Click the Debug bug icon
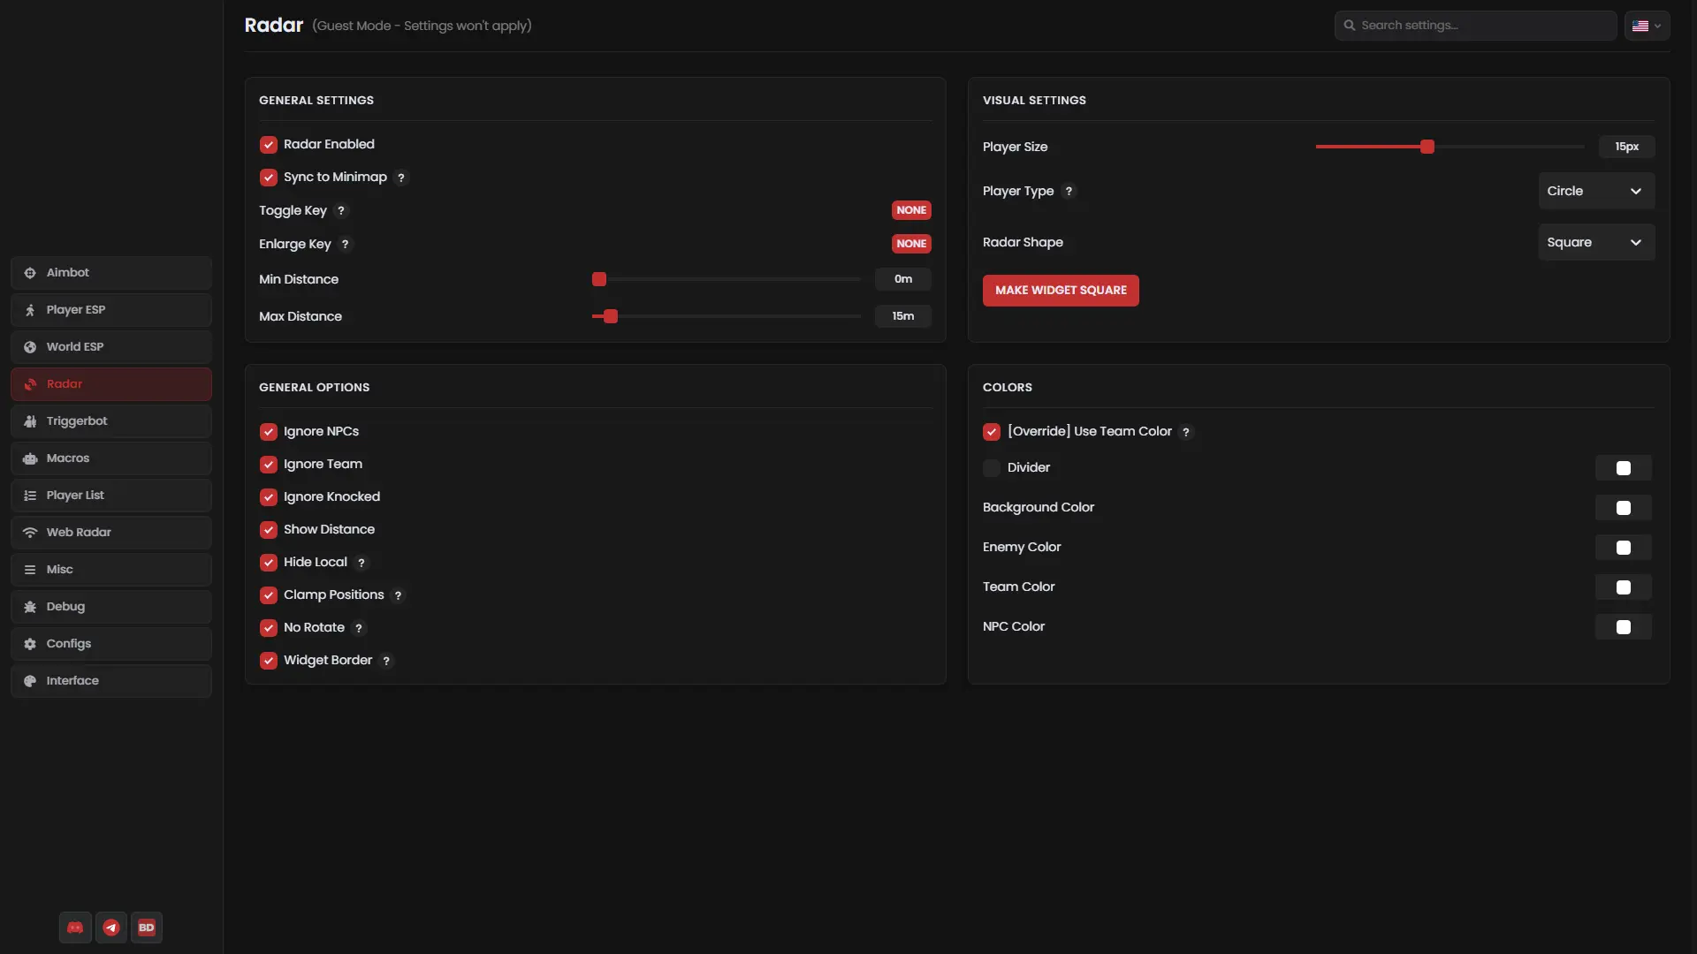This screenshot has width=1697, height=954. [x=30, y=607]
